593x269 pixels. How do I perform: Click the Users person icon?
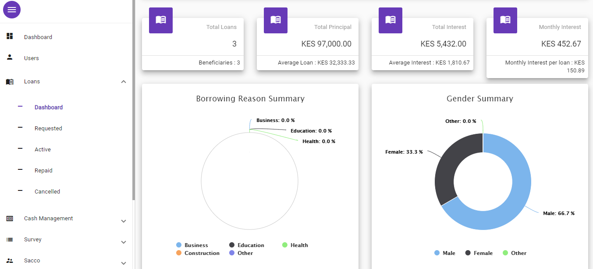(x=10, y=57)
